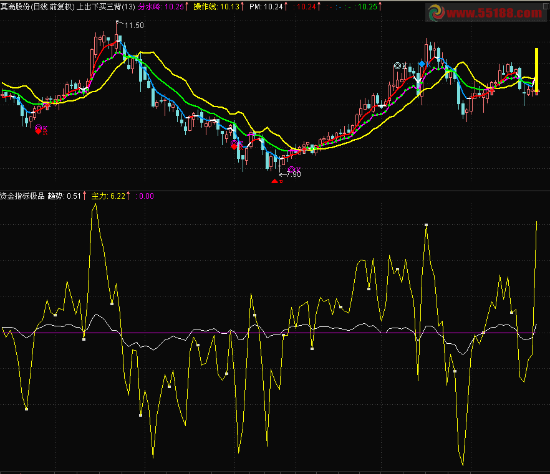The height and width of the screenshot is (474, 550).
Task: Click the red triangle marker below the 7.90 low
Action: (274, 181)
